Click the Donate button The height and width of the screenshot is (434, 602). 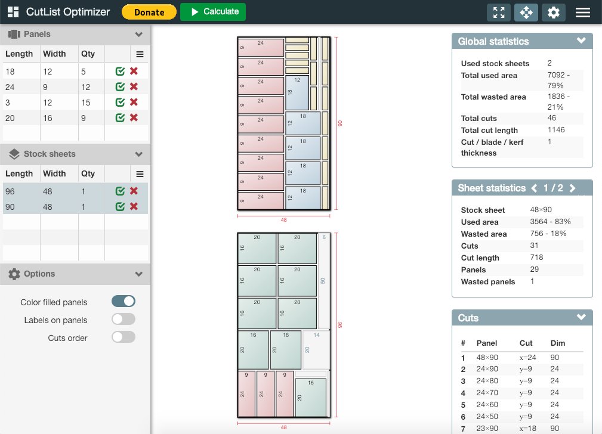[x=149, y=13]
